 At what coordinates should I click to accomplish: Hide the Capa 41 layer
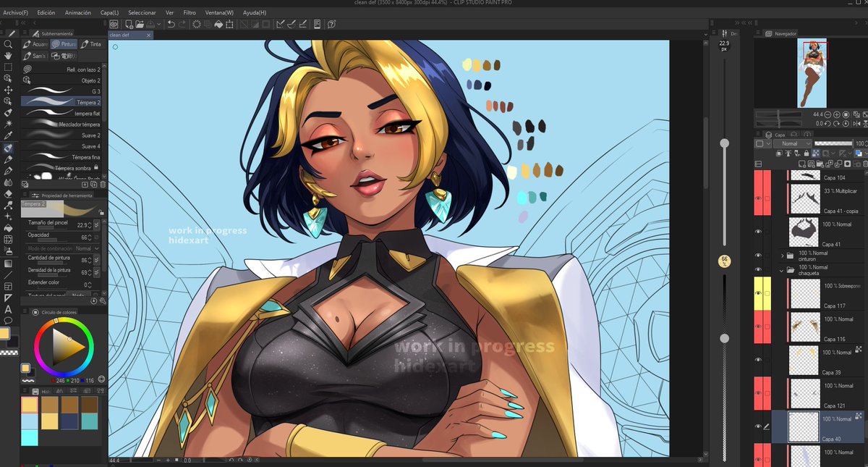[758, 232]
